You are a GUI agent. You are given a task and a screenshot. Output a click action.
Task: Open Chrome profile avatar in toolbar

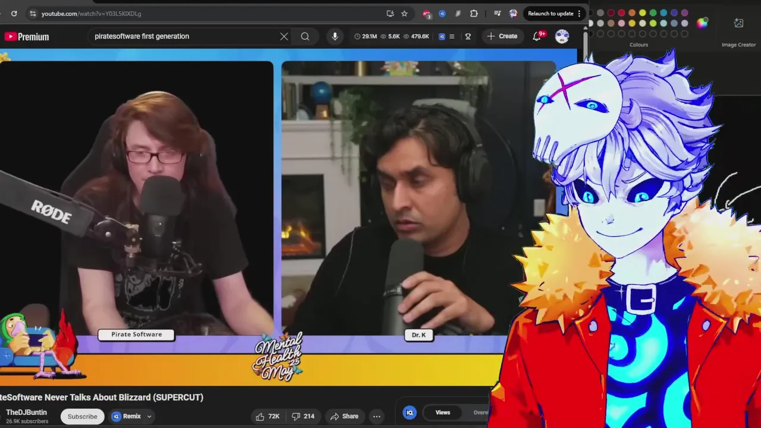(513, 14)
